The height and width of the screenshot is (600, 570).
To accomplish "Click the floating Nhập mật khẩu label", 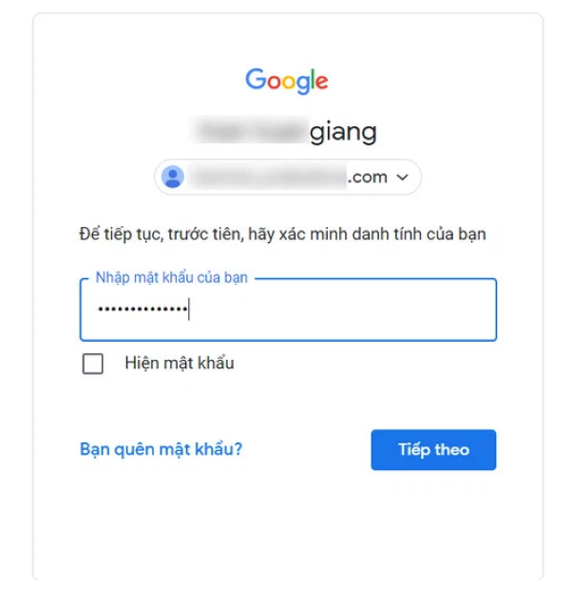I will pyautogui.click(x=172, y=277).
